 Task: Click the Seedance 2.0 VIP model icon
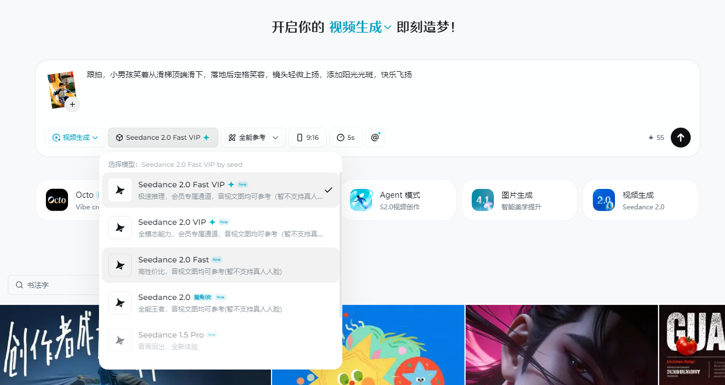click(x=120, y=228)
